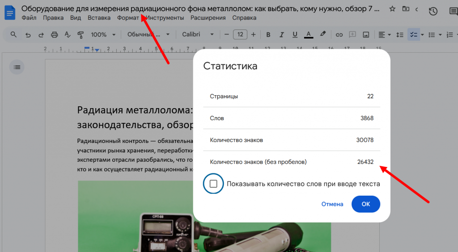
Task: Star the document title
Action: 392,9
